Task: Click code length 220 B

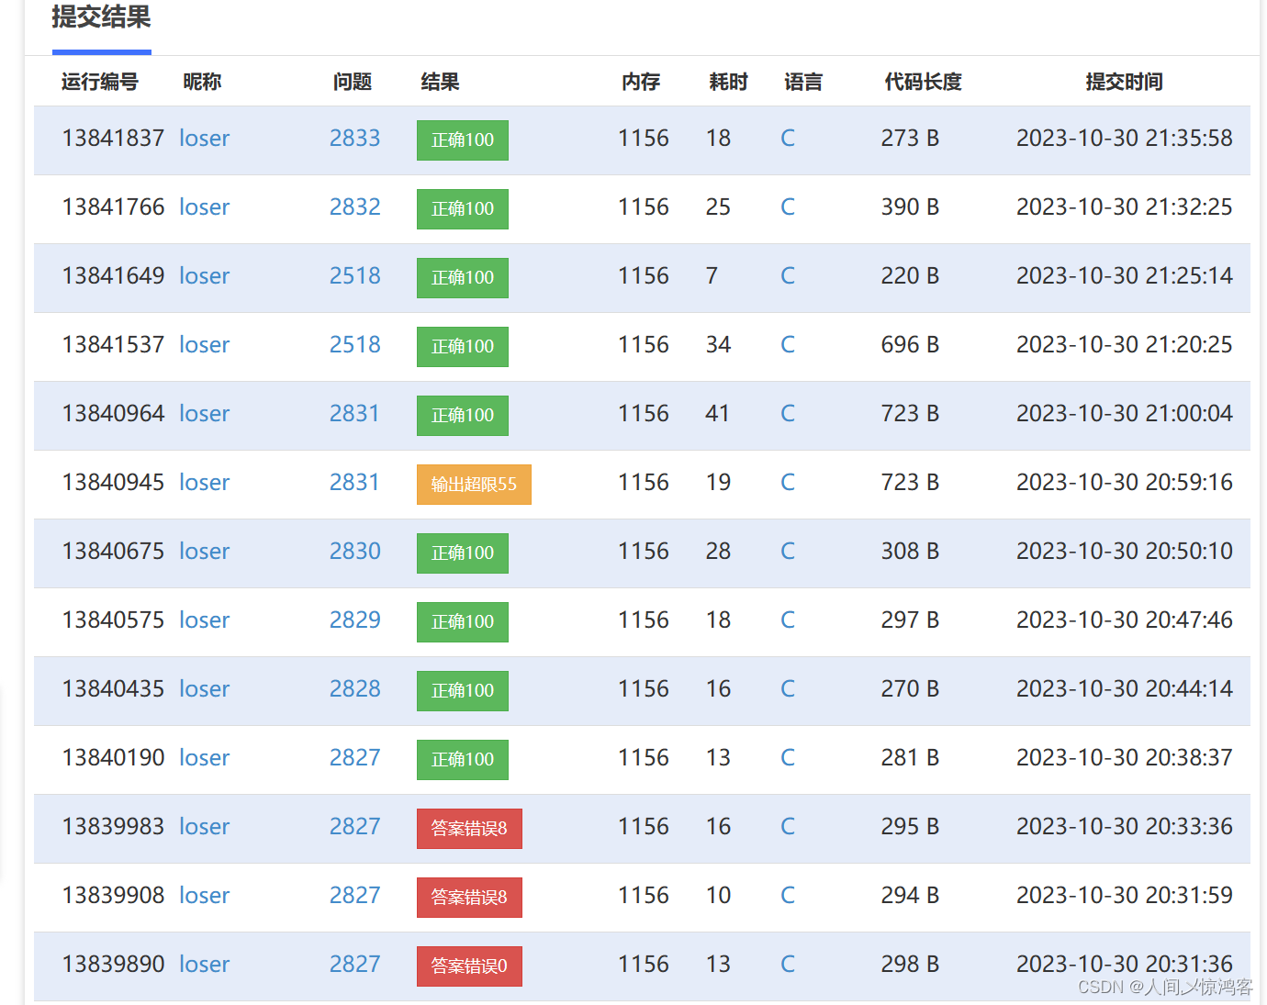Action: click(910, 276)
